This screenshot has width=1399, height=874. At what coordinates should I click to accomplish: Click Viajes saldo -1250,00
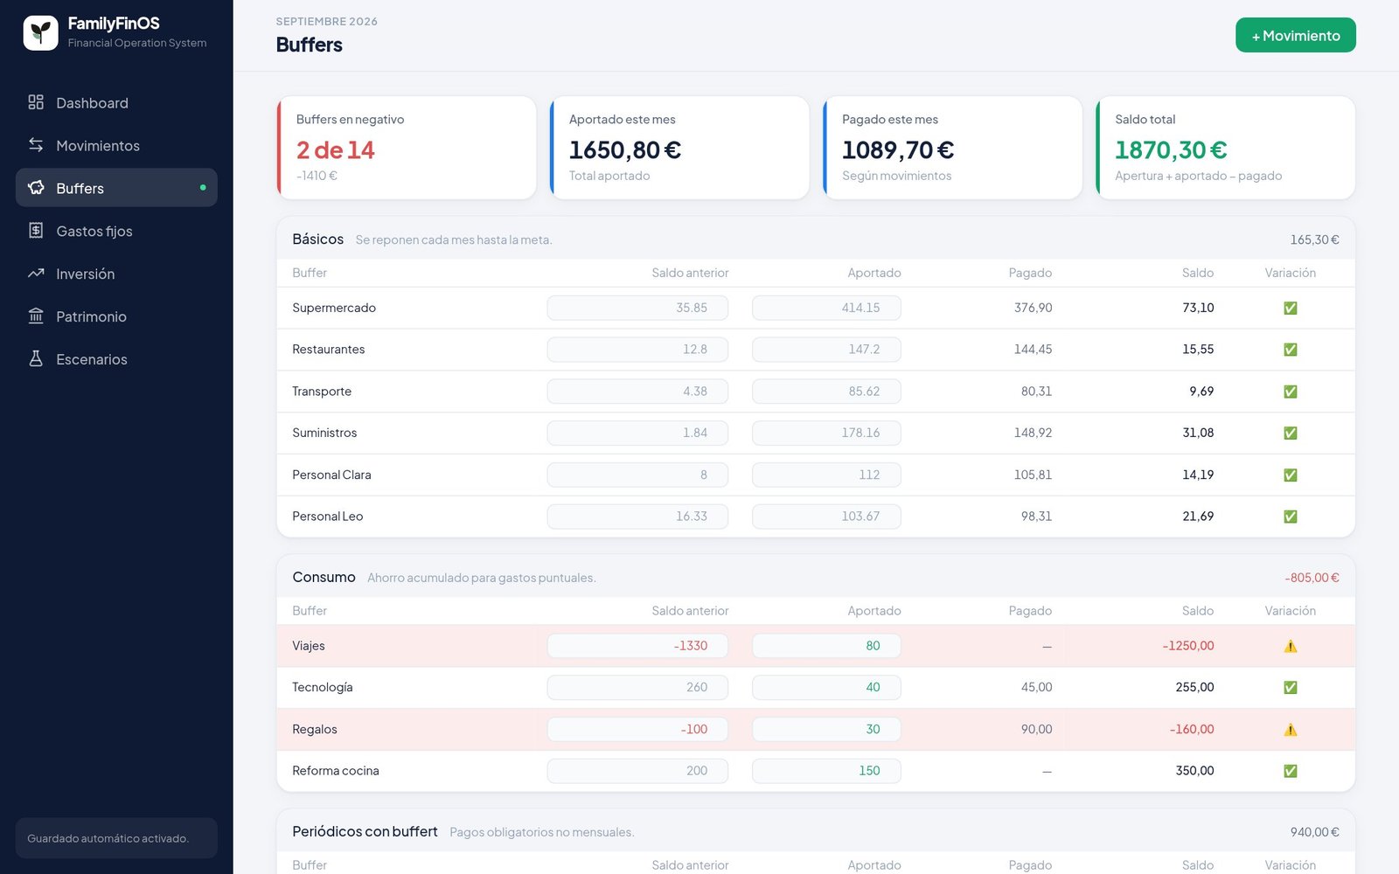1188,646
